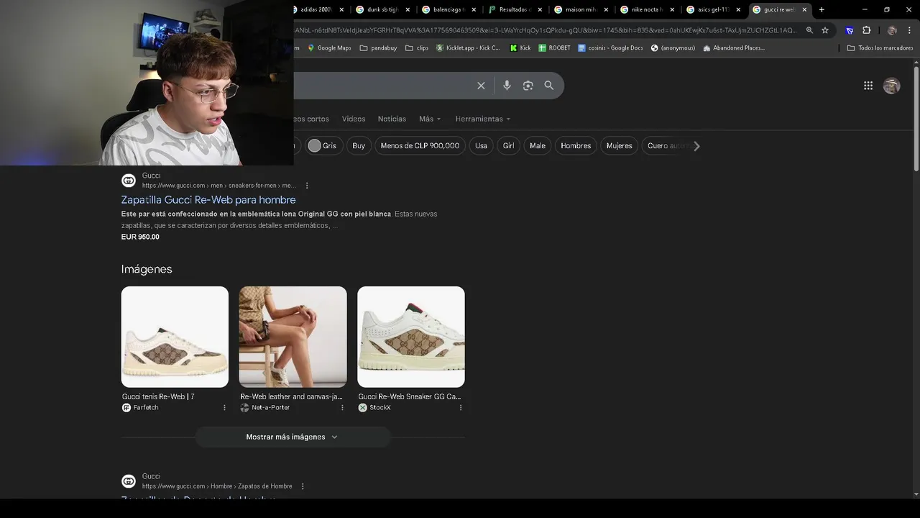Close the gucci re-web tab
This screenshot has height=518, width=920.
(x=804, y=9)
